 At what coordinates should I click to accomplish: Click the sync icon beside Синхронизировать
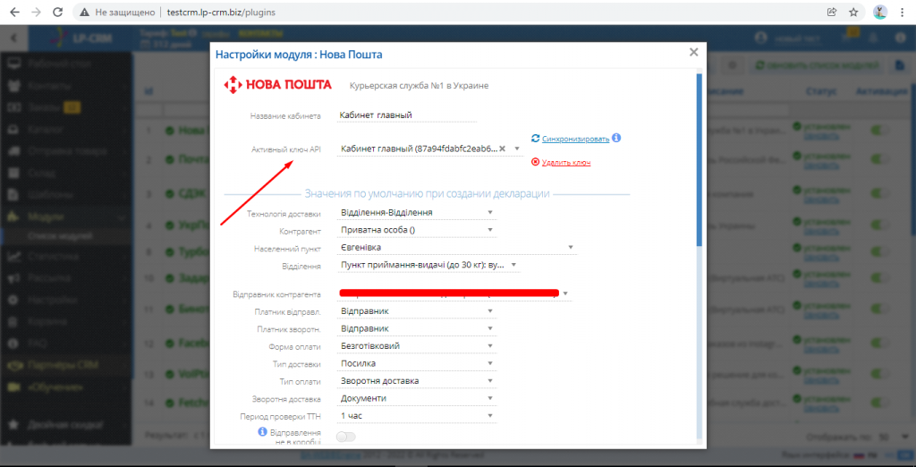pyautogui.click(x=535, y=139)
